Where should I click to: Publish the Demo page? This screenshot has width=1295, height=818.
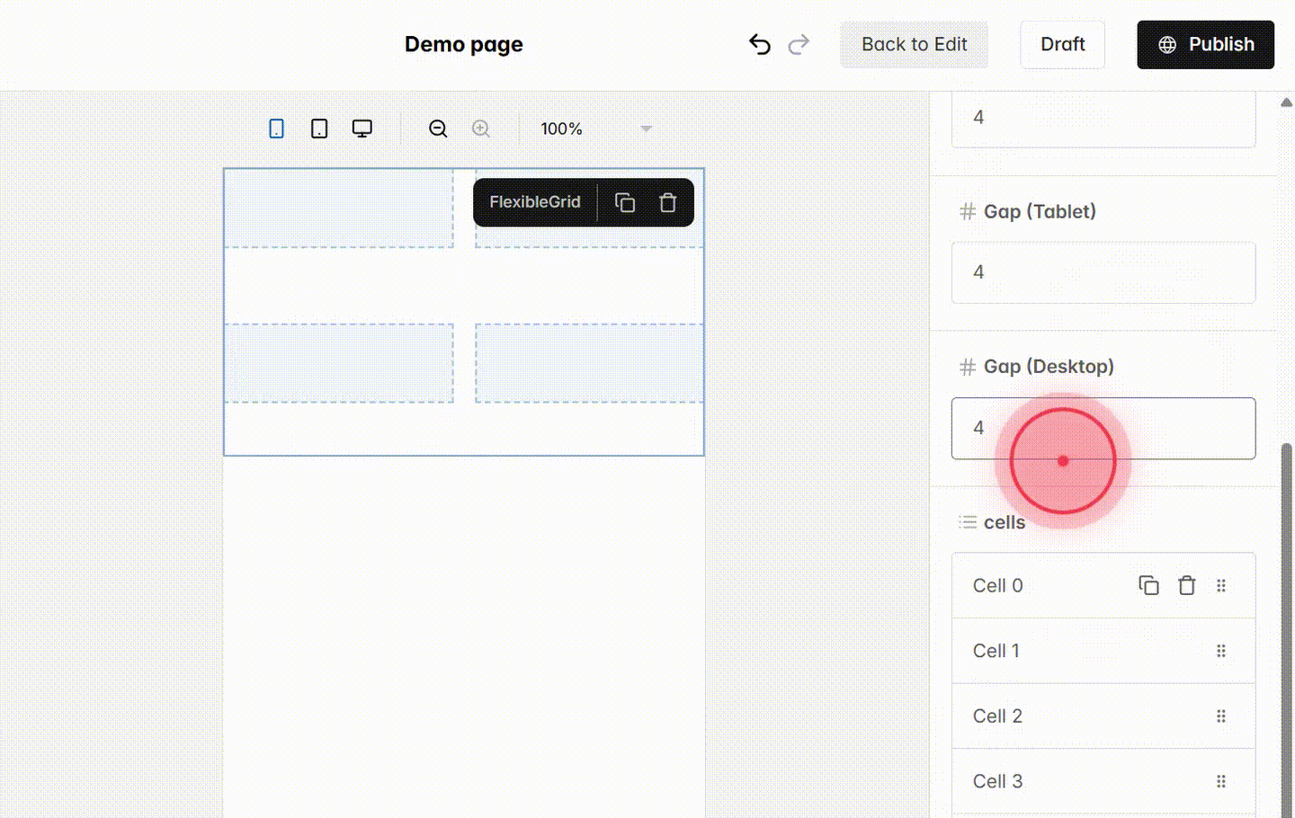point(1205,44)
